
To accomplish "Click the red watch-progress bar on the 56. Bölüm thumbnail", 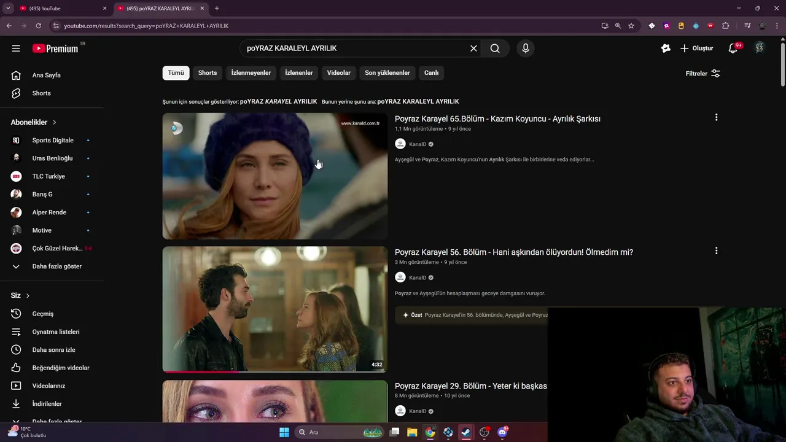I will [x=200, y=371].
